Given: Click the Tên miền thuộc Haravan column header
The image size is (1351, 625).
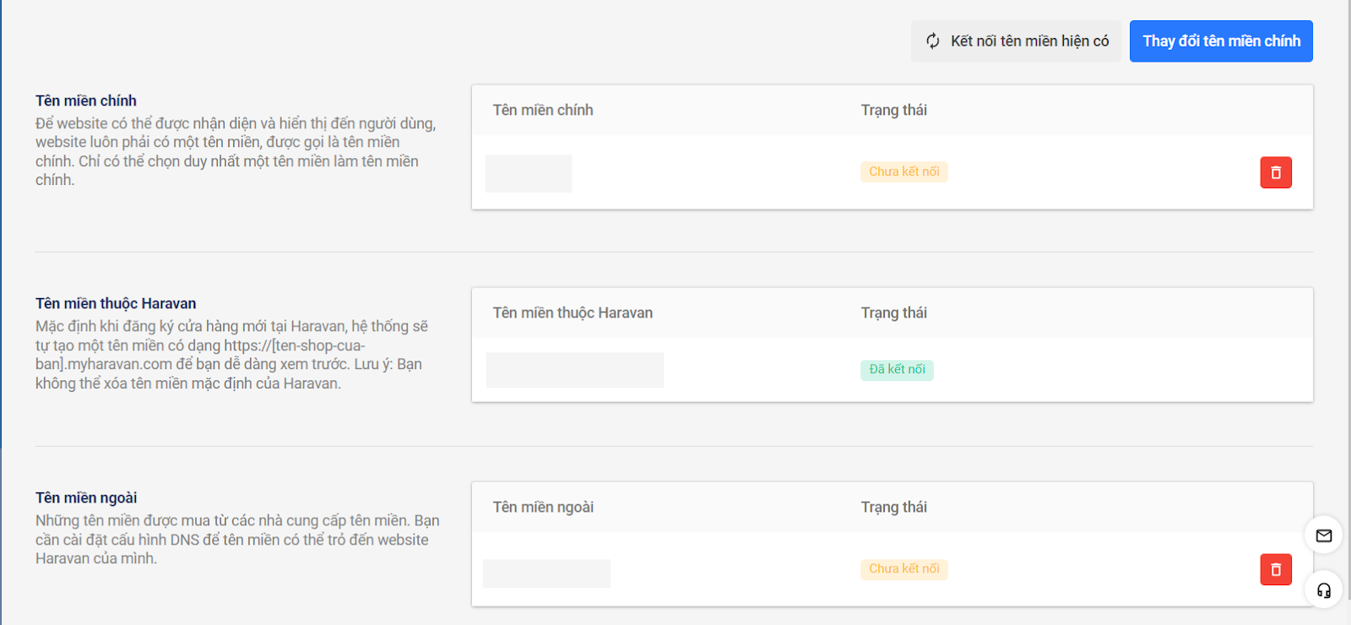Looking at the screenshot, I should pos(572,312).
